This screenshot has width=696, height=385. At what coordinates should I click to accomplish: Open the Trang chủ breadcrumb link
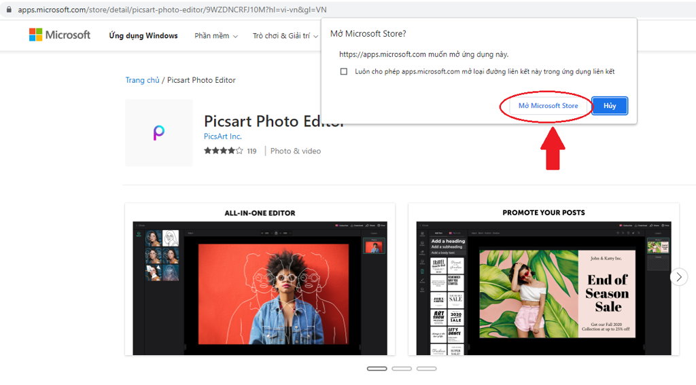pyautogui.click(x=142, y=80)
